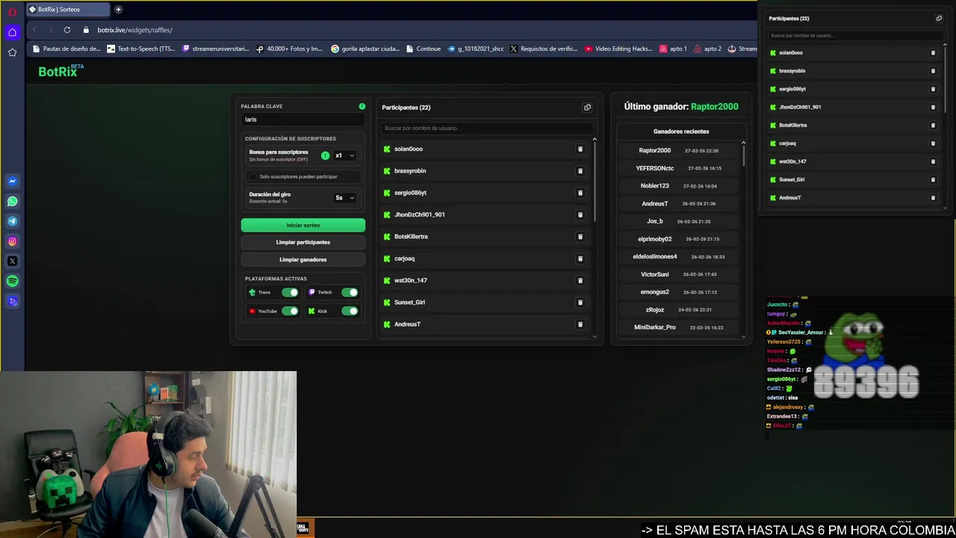Select recent winner YEFERSONctc row
The width and height of the screenshot is (956, 538).
679,168
